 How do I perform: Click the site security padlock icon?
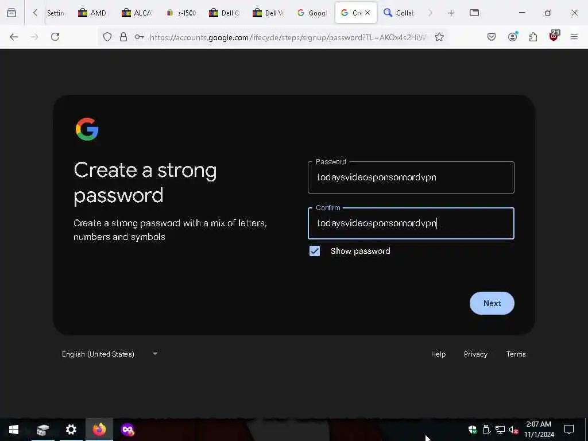click(x=123, y=37)
